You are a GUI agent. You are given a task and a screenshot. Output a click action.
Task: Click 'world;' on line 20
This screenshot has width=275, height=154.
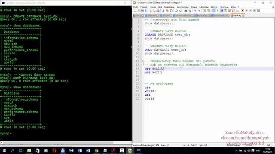click(150, 91)
